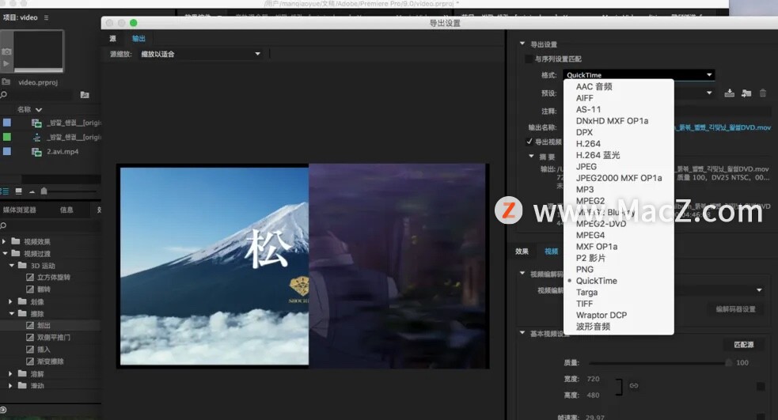Open the 源缩放 dropdown
Viewport: 778px width, 420px height.
[x=200, y=54]
